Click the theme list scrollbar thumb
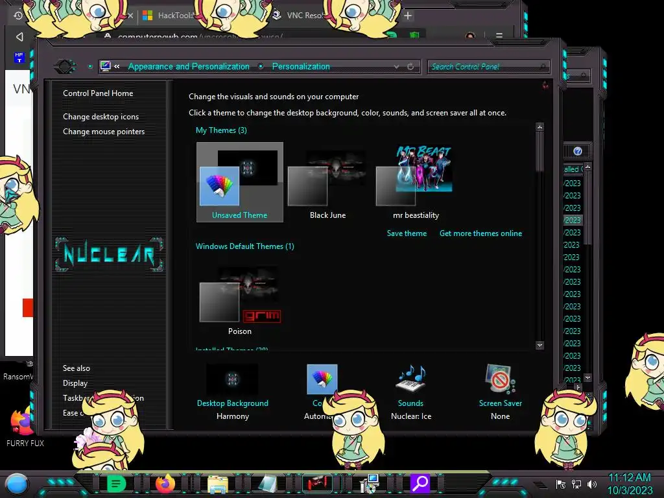 click(539, 152)
